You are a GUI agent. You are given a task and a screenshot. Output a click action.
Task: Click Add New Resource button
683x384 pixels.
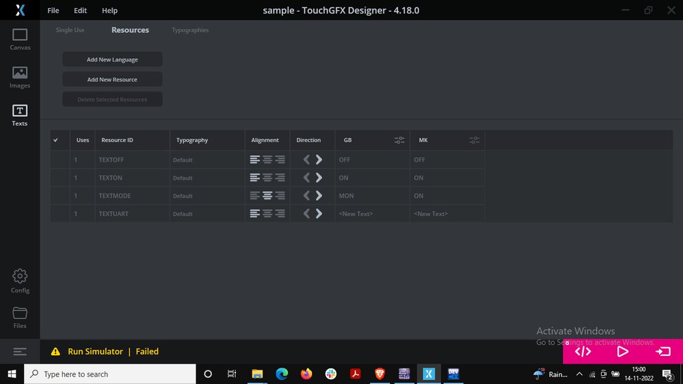click(112, 79)
